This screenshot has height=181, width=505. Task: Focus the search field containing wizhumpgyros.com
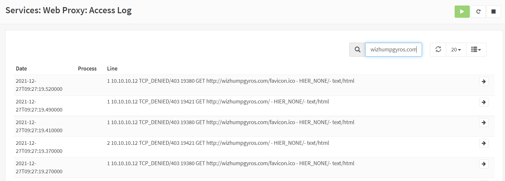pos(393,50)
